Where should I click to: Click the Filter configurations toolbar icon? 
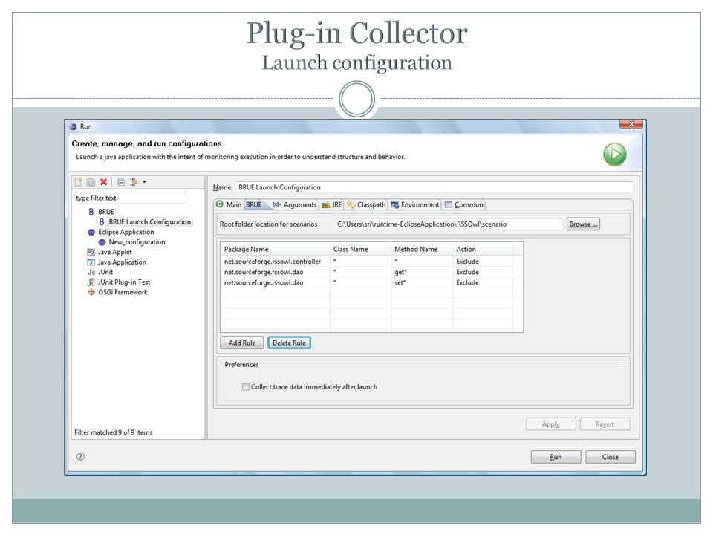[134, 182]
